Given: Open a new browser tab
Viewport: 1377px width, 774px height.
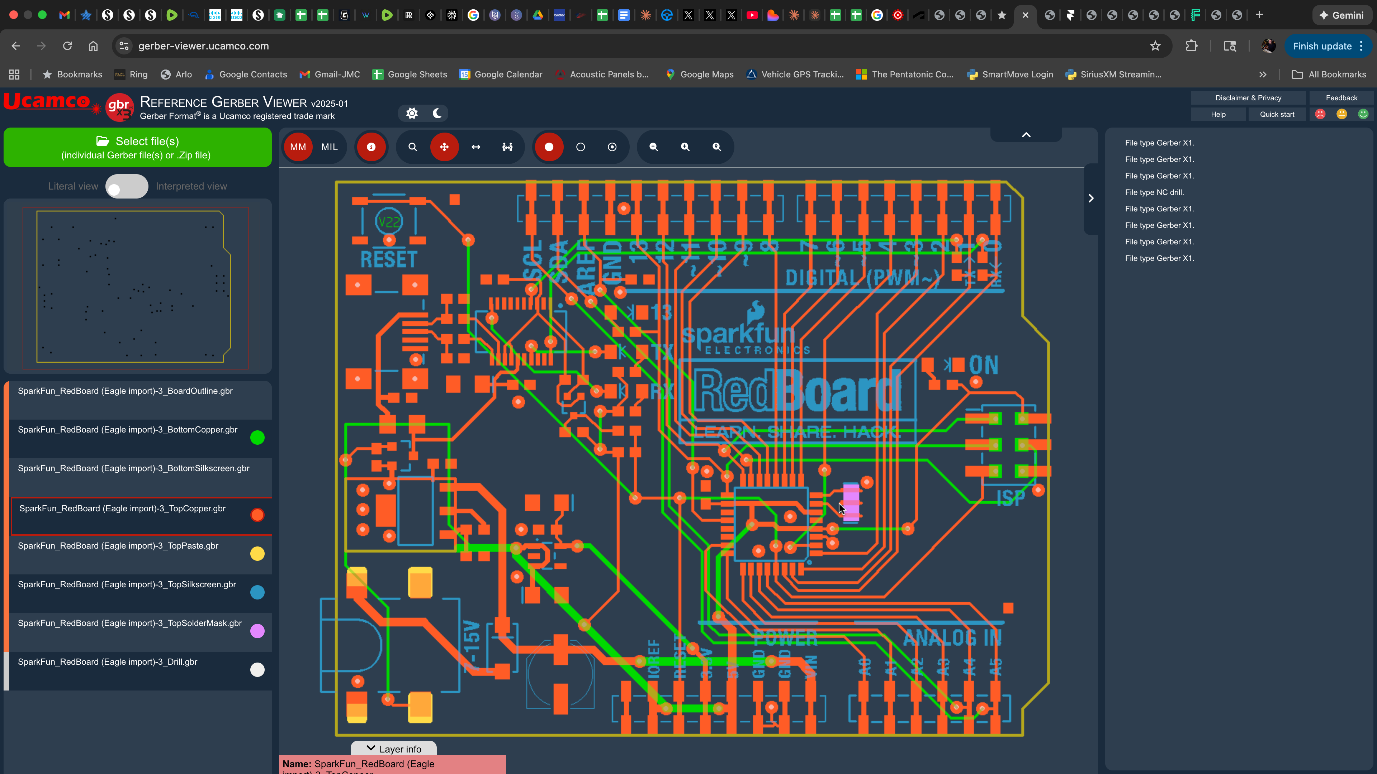Looking at the screenshot, I should [x=1259, y=15].
